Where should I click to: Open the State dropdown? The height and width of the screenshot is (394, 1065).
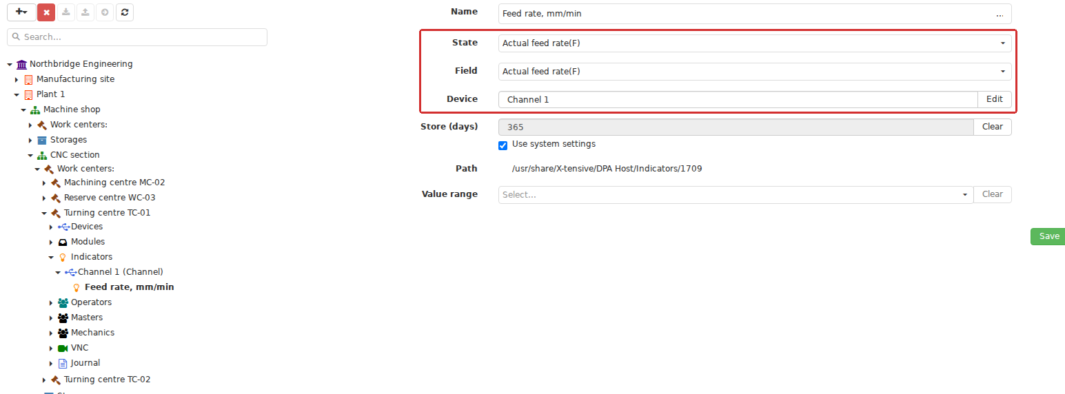point(755,43)
